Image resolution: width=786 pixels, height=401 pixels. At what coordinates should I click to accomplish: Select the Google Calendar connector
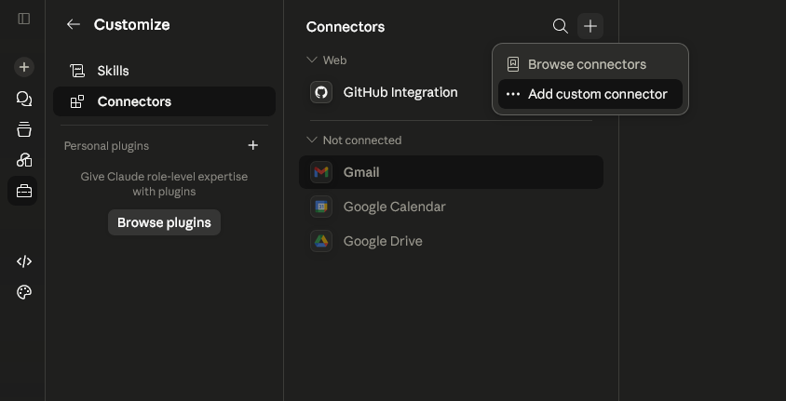click(x=451, y=207)
